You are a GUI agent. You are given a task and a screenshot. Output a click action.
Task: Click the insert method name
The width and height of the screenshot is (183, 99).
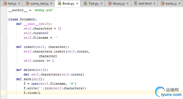[29, 47]
